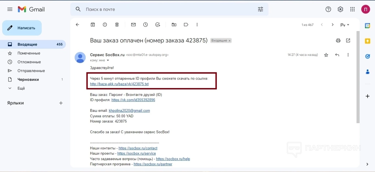The width and height of the screenshot is (375, 172).
Task: Open the vk.com/id355392896 profile link
Action: point(133,100)
